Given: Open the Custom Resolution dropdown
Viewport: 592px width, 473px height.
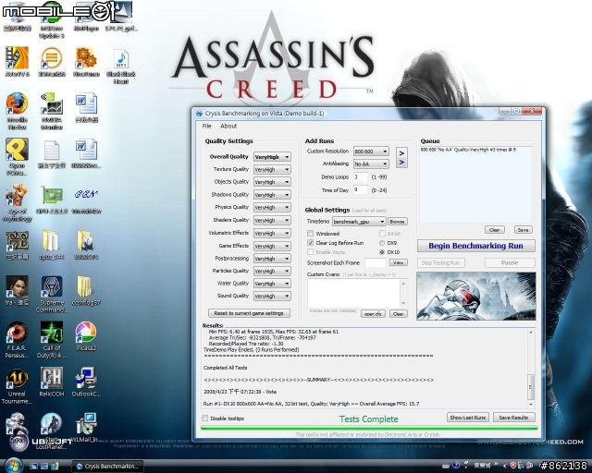Looking at the screenshot, I should (x=371, y=152).
